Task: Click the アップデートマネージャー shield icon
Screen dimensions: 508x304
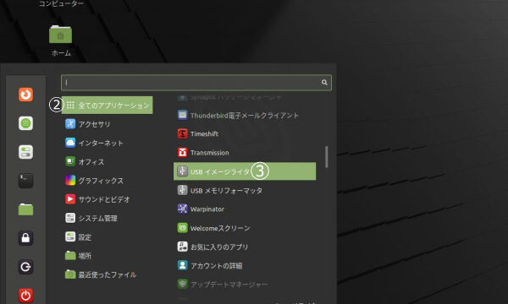Action: (182, 285)
